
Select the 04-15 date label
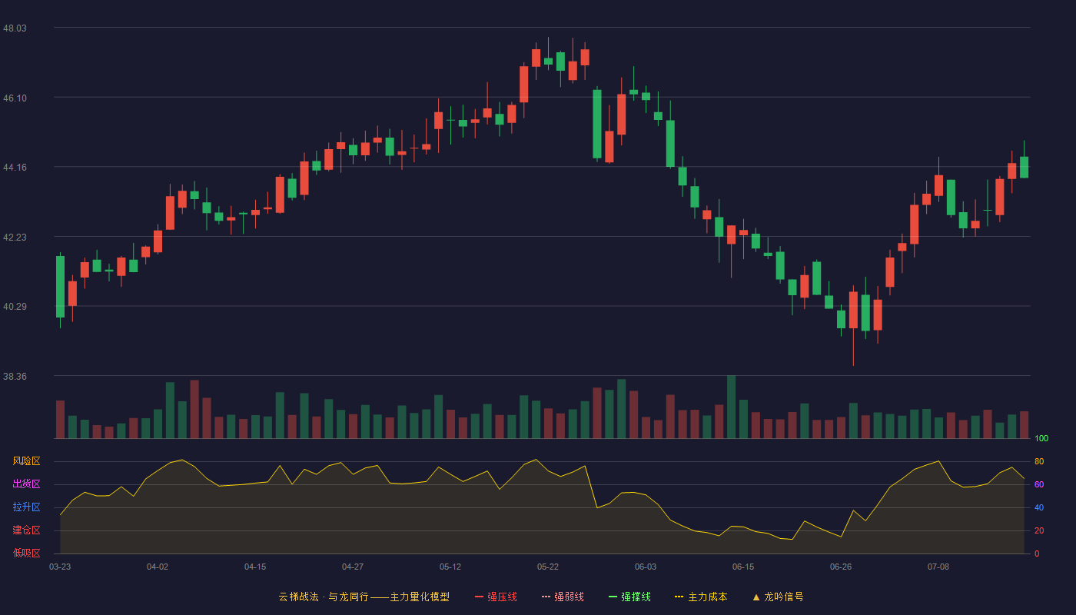point(255,567)
